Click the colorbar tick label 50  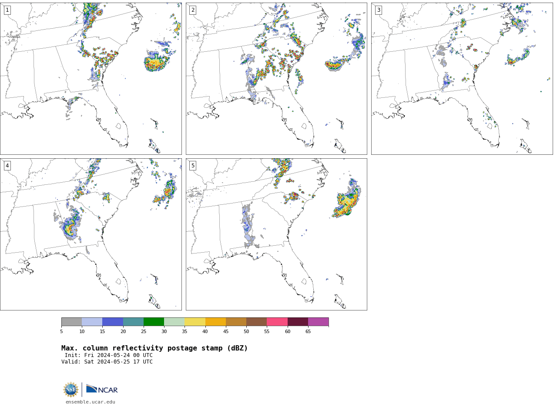click(246, 332)
